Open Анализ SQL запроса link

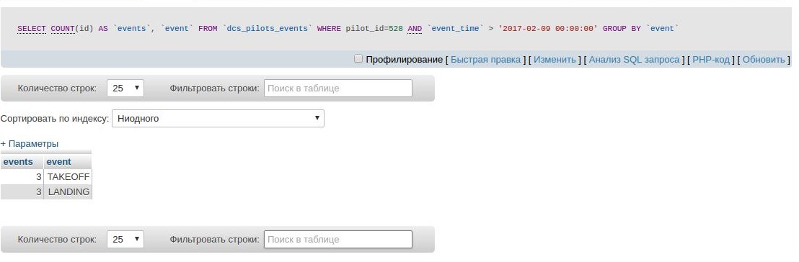tap(635, 60)
